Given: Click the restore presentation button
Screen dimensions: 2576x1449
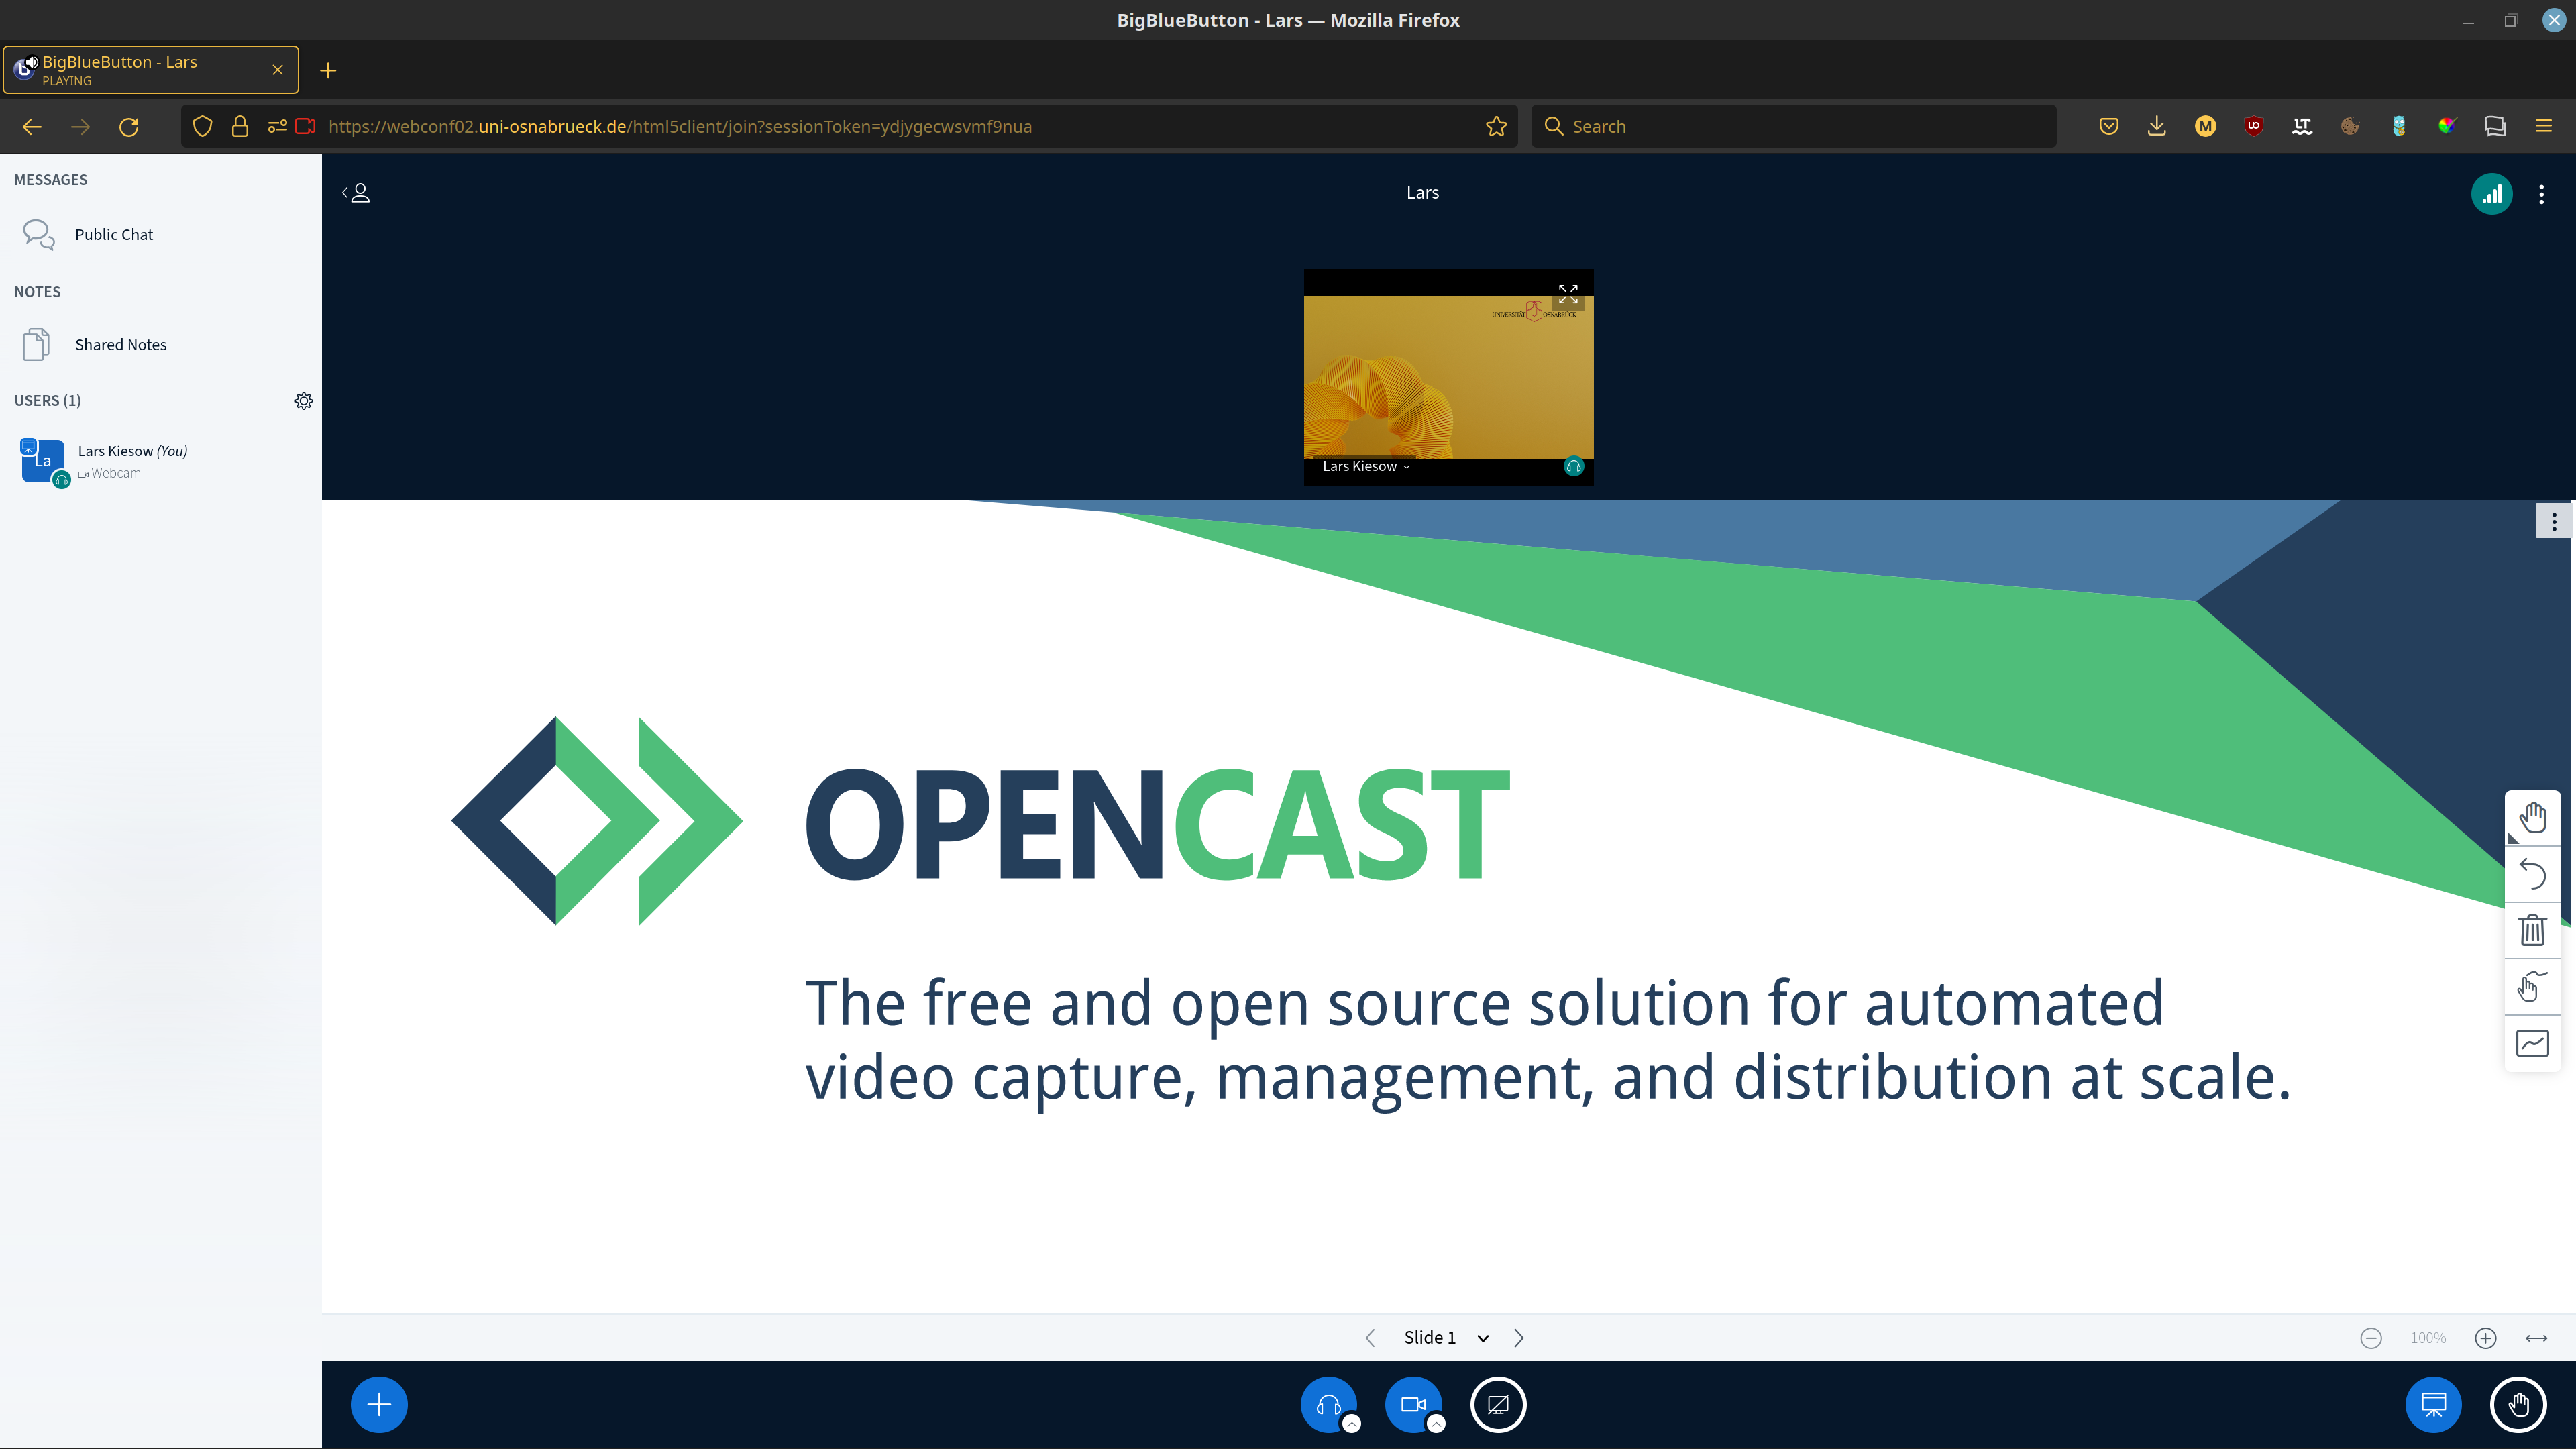Looking at the screenshot, I should click(x=2433, y=1404).
